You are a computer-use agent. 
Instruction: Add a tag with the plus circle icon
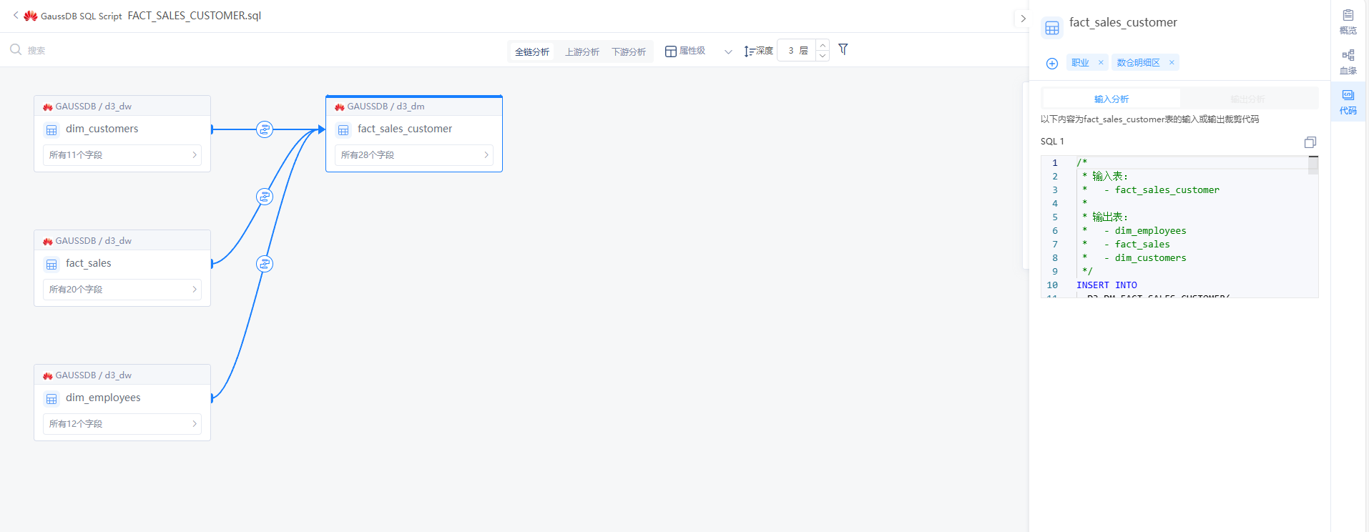click(1052, 64)
